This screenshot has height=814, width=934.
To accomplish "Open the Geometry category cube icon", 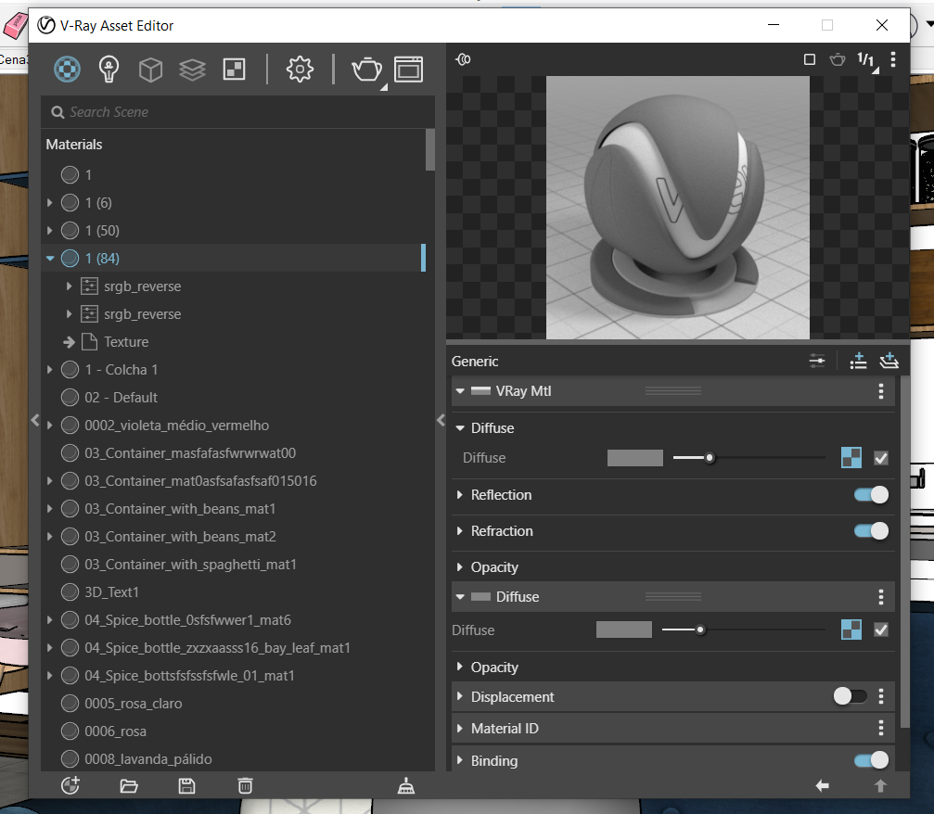I will click(150, 70).
